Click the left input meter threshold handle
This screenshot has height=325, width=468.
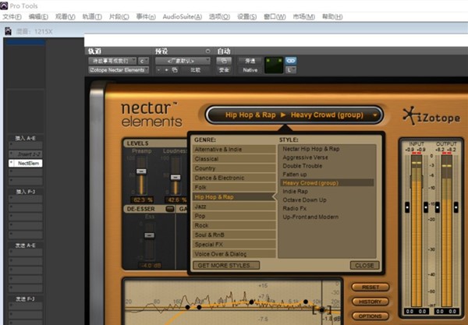tap(407, 207)
